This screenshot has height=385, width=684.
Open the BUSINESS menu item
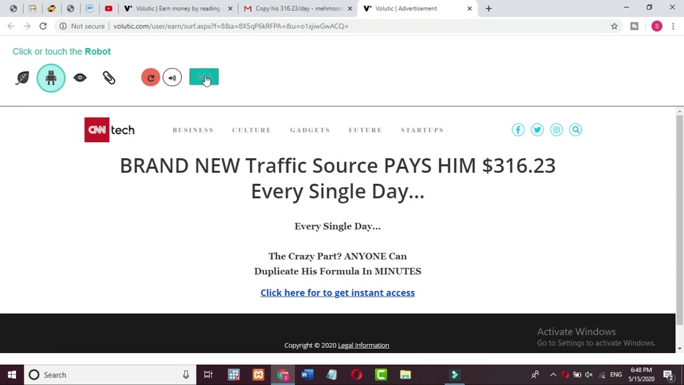point(193,130)
